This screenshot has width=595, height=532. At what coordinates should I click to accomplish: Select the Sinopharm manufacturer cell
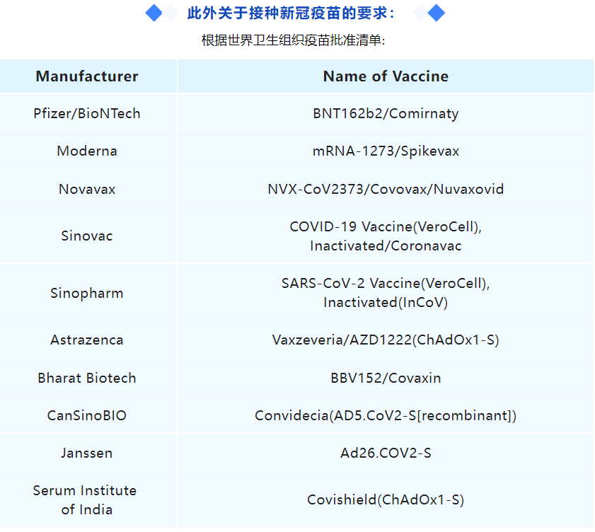tap(87, 293)
